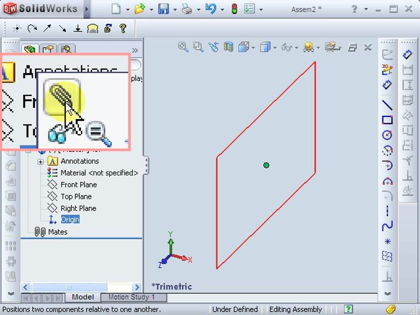Image resolution: width=420 pixels, height=315 pixels.
Task: Select the Line sketch tool
Action: (x=387, y=105)
